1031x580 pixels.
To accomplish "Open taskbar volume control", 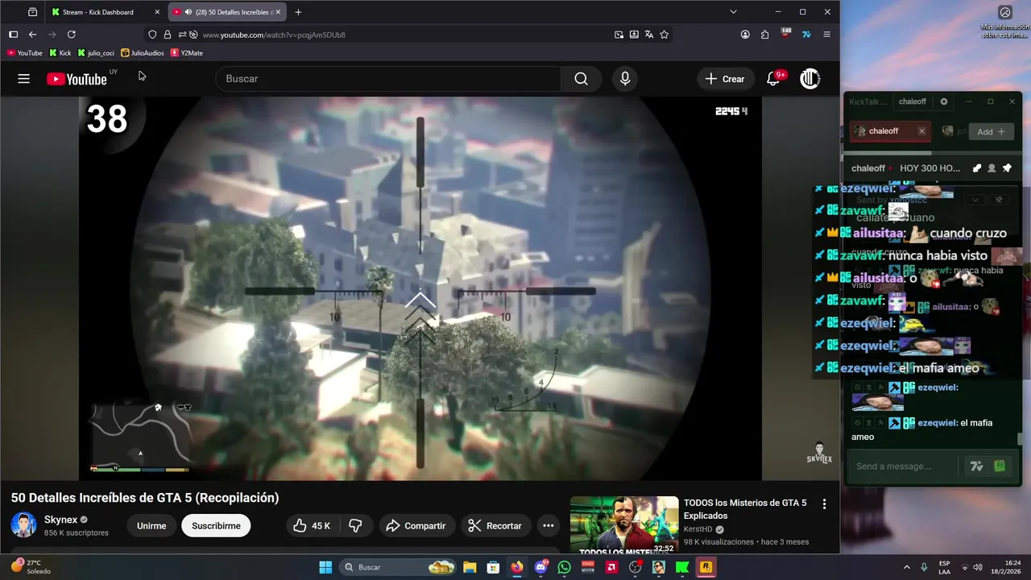I will point(979,567).
